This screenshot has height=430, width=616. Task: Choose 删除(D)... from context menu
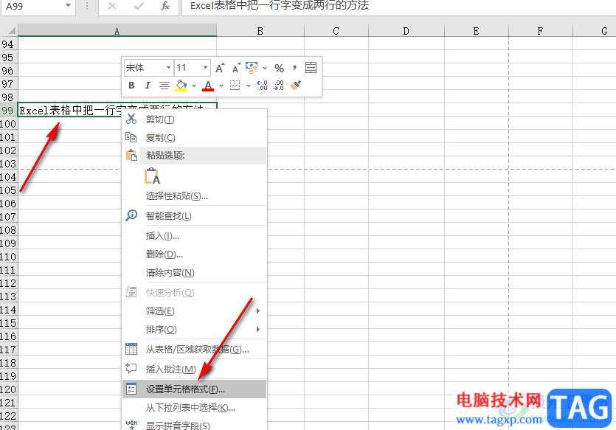pos(195,254)
